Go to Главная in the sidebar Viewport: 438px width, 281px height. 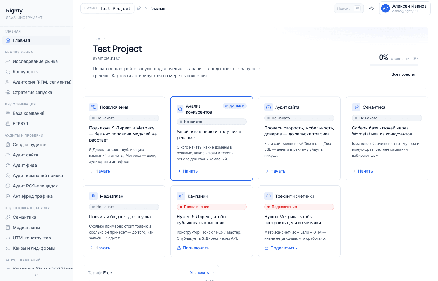36,40
